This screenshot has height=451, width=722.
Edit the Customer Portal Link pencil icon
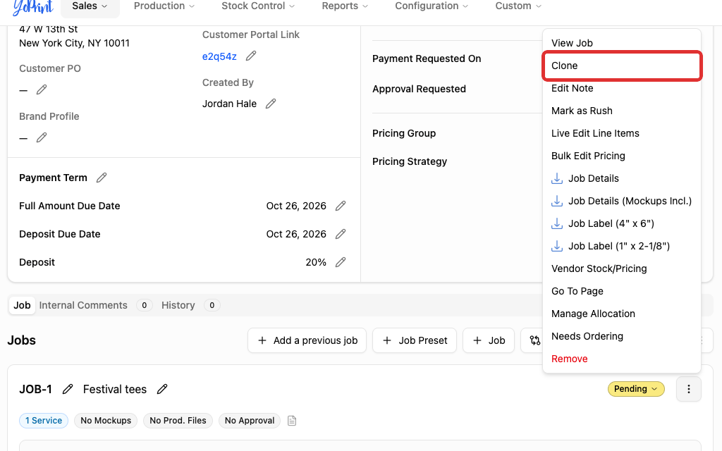point(251,56)
